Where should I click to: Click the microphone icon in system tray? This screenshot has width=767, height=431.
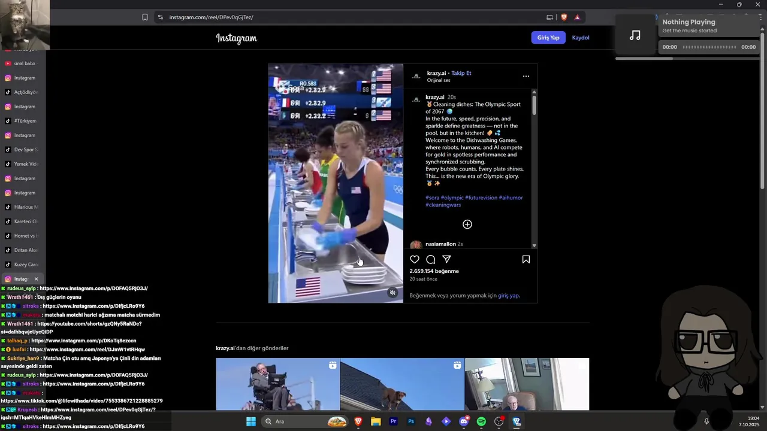(706, 421)
